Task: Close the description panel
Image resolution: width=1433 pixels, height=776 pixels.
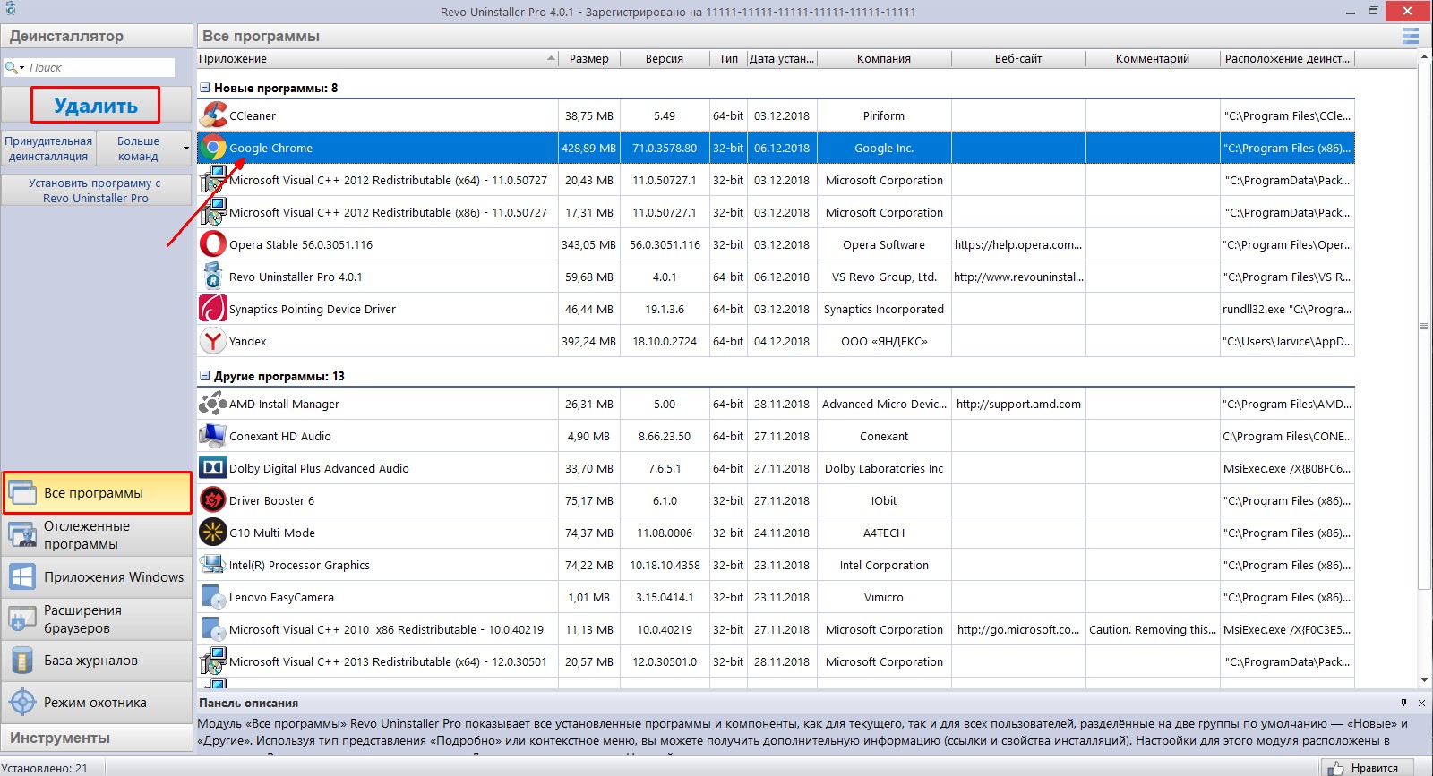Action: [x=1421, y=703]
